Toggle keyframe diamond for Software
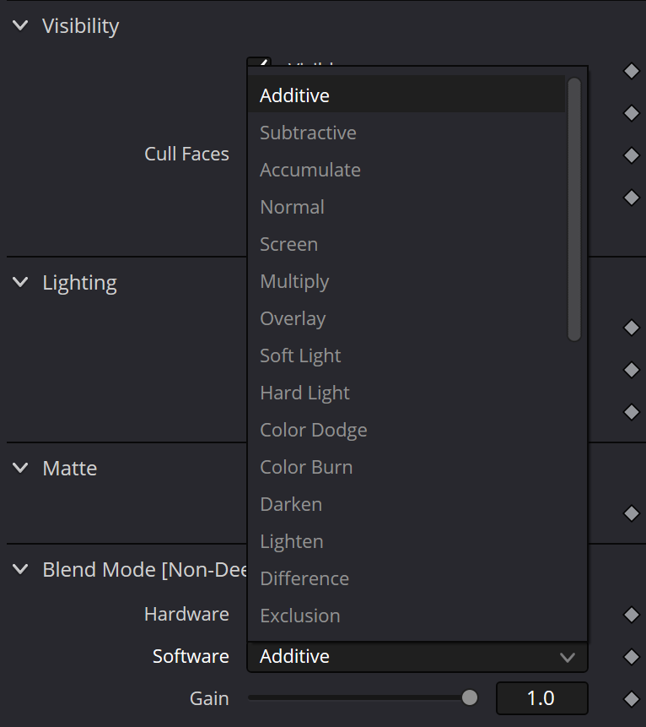 tap(631, 657)
